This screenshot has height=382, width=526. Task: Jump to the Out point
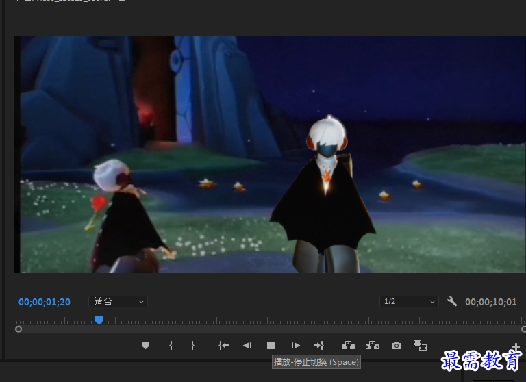pyautogui.click(x=318, y=346)
